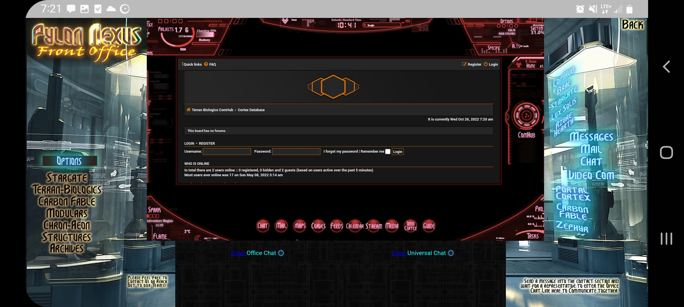Click the orange hexagon board logo

333,87
